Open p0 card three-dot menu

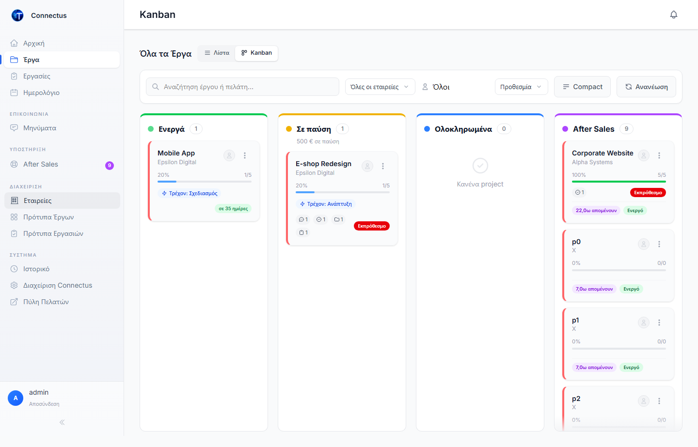click(659, 244)
